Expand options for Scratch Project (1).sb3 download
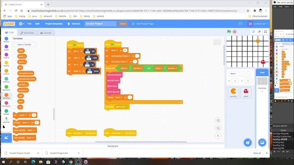 [38, 153]
